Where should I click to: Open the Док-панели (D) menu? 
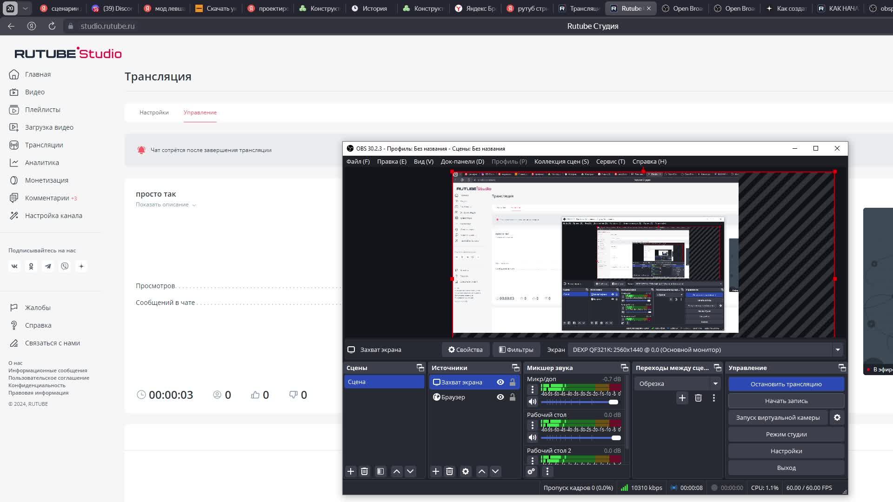[462, 161]
